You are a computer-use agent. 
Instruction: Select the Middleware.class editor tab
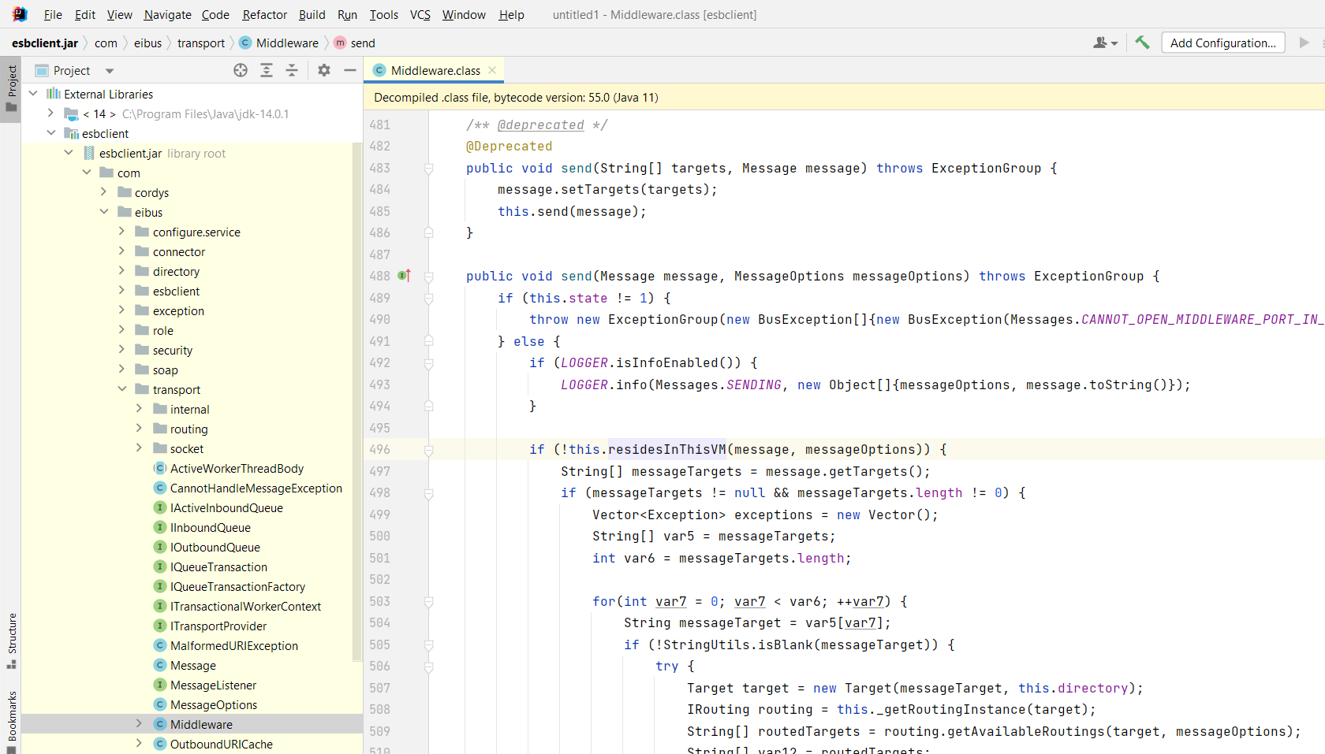point(435,70)
